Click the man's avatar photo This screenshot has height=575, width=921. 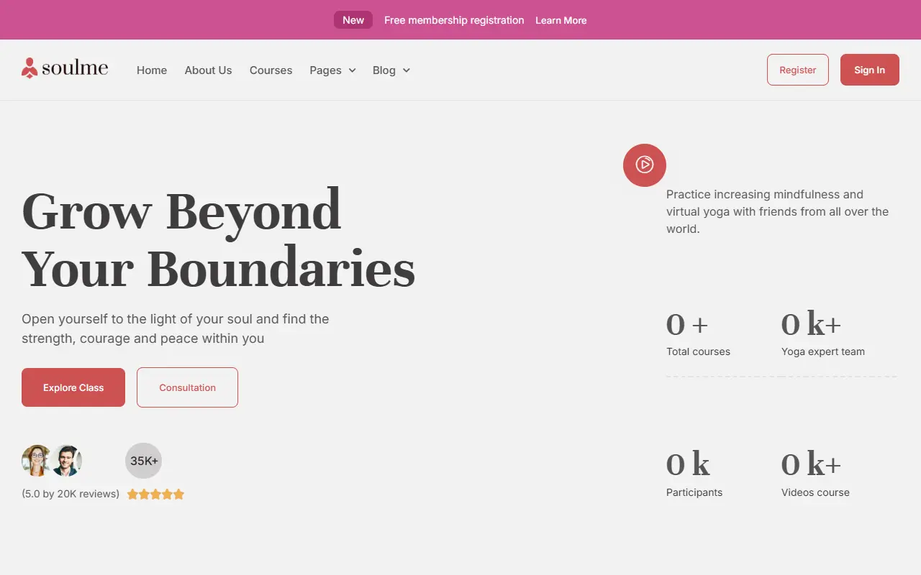pos(67,461)
